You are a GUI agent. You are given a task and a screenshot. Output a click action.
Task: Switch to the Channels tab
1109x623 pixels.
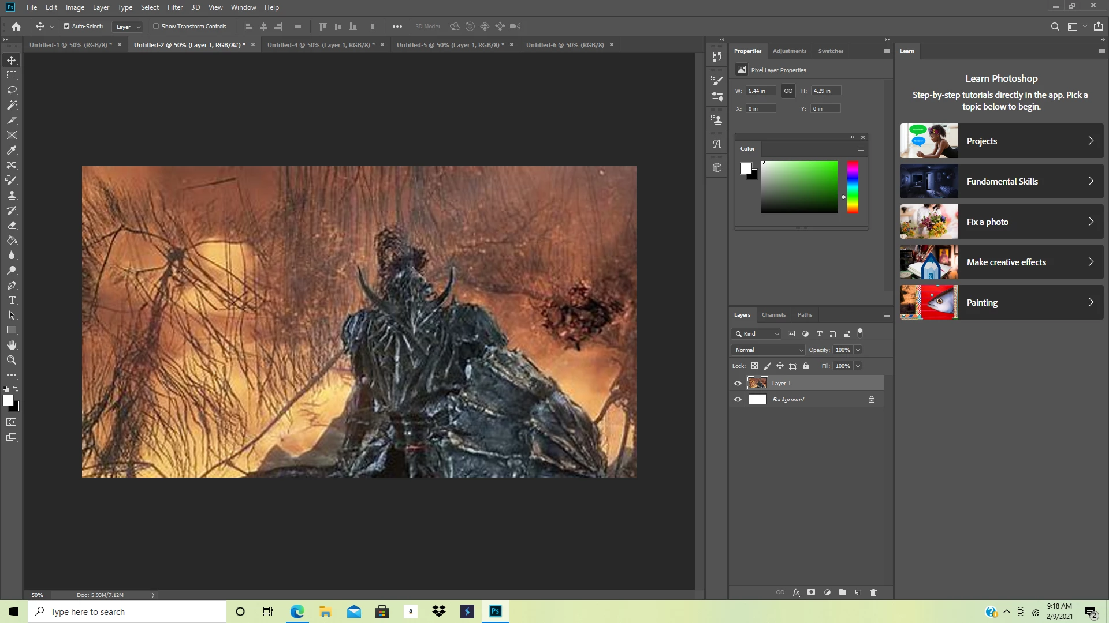click(773, 315)
